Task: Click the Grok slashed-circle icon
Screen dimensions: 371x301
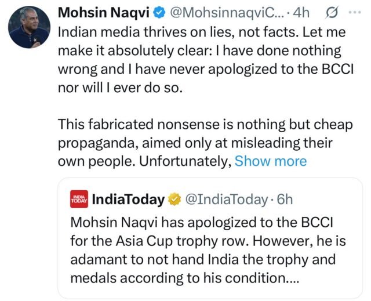Action: [334, 12]
